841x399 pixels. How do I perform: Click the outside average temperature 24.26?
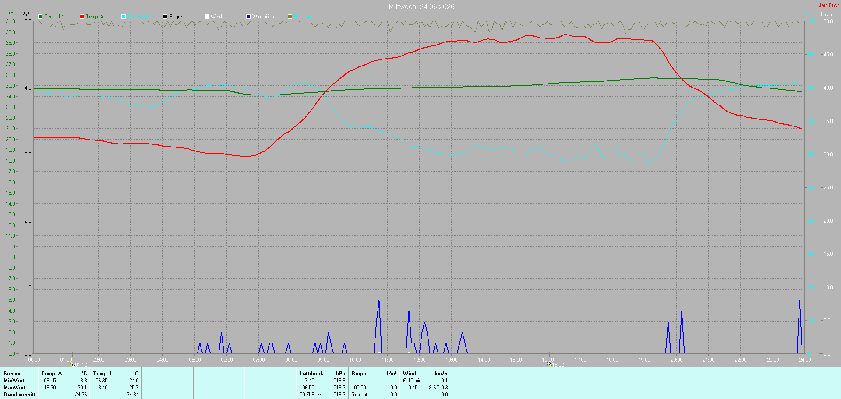(x=81, y=395)
